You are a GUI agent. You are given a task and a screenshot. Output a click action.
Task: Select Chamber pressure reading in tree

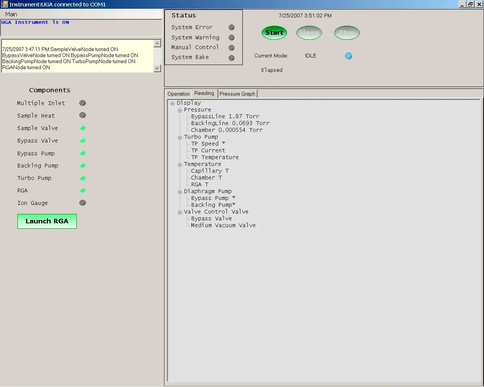click(x=226, y=130)
